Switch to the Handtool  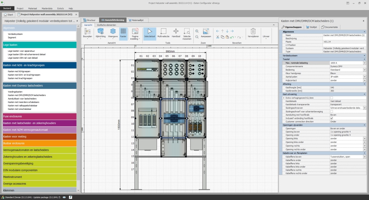pyautogui.click(x=175, y=33)
